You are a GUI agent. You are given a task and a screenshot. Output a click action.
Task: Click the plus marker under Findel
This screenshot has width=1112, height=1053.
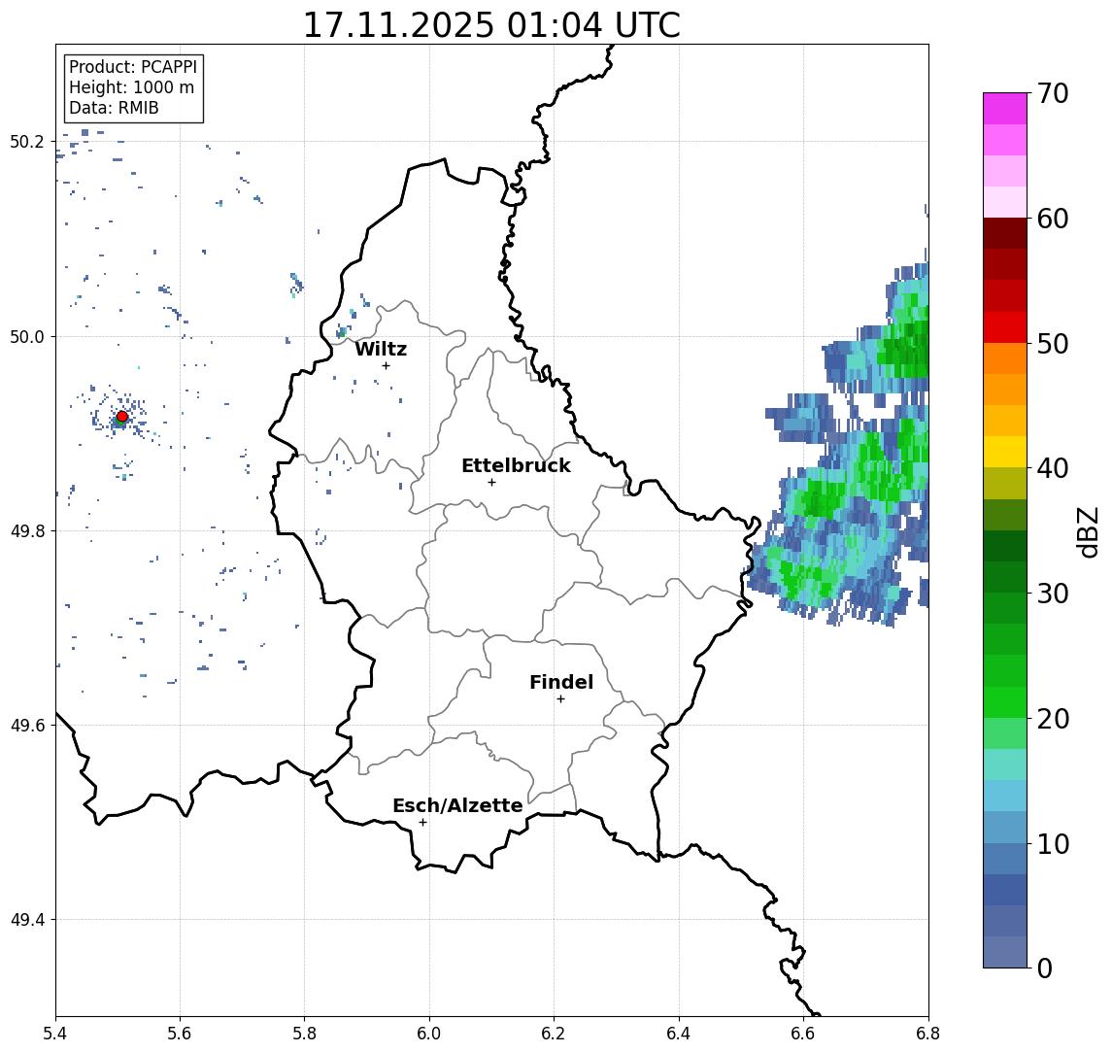[x=560, y=699]
